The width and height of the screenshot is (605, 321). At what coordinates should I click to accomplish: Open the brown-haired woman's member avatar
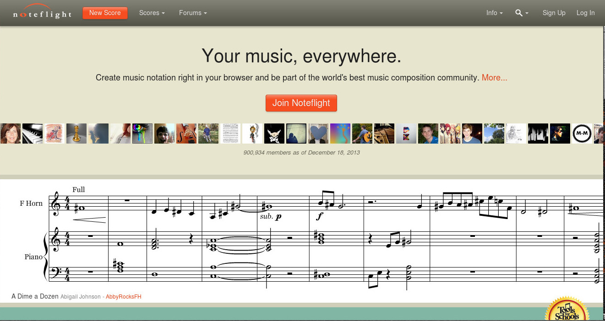(11, 134)
